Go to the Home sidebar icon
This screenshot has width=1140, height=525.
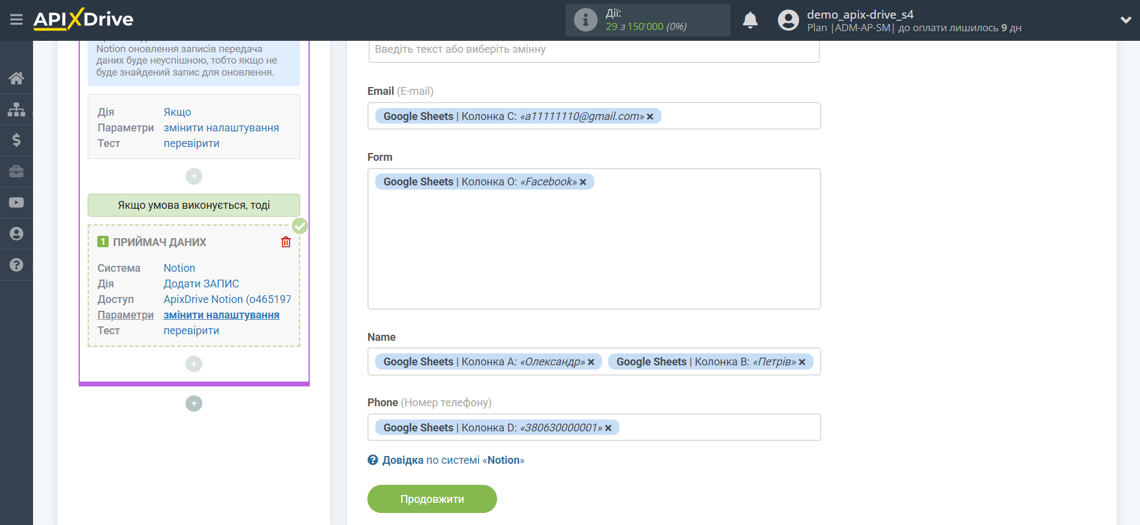16,78
